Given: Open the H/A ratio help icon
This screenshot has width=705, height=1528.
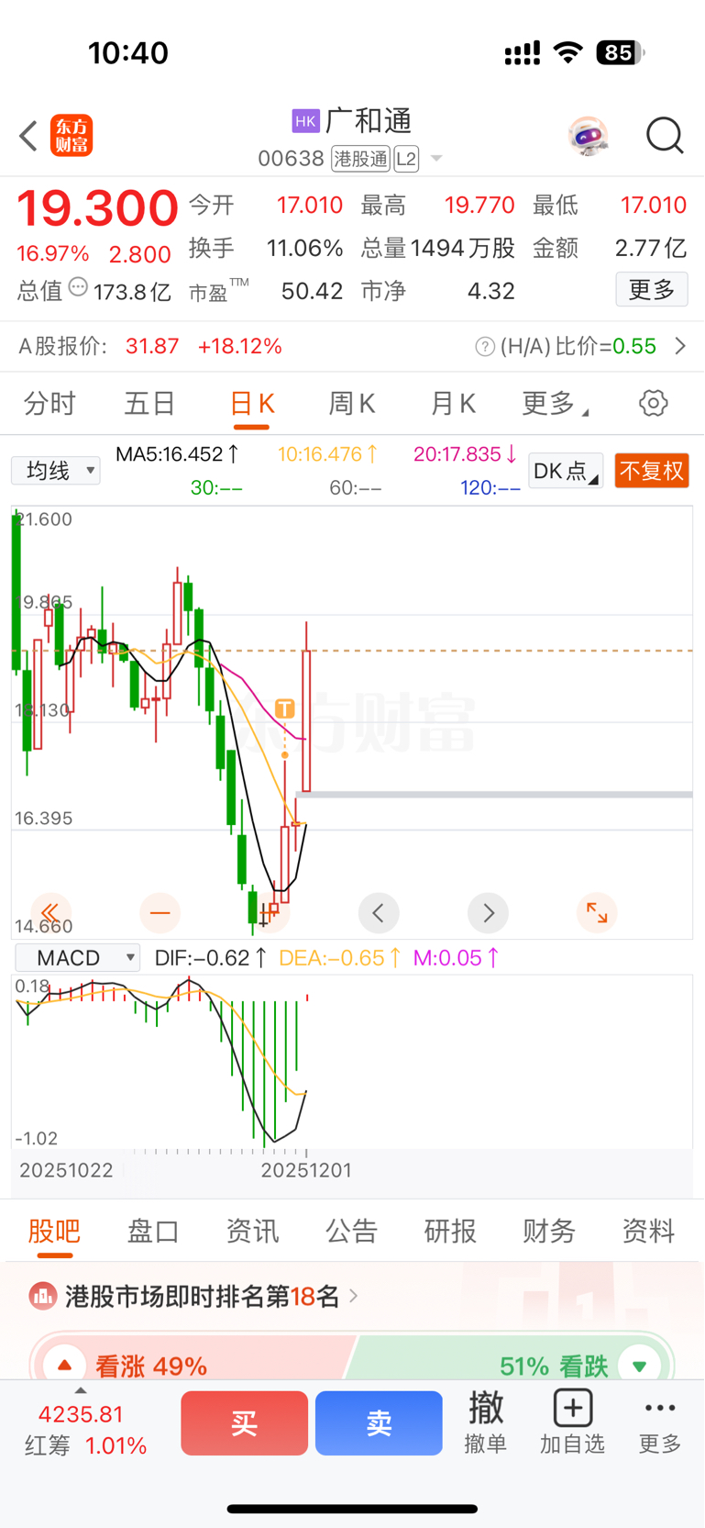Looking at the screenshot, I should [485, 347].
